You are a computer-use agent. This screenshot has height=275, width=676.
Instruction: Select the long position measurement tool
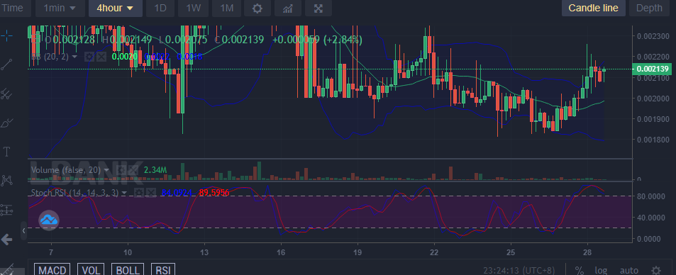pyautogui.click(x=6, y=210)
